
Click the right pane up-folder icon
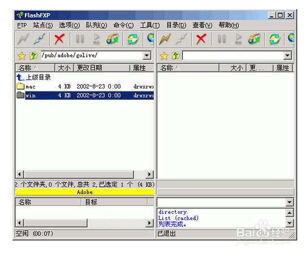click(176, 56)
